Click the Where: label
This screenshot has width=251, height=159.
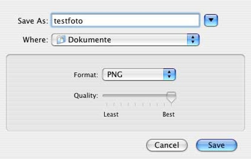pos(35,40)
